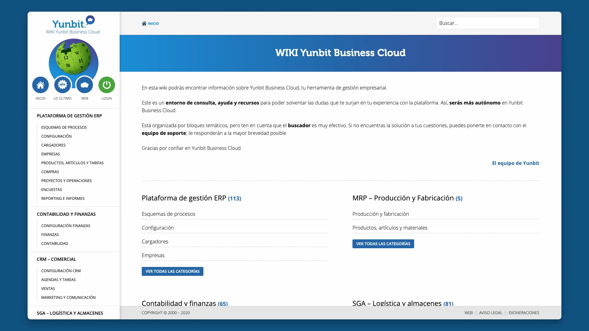Open the Producción y fabricación link
Screen dimensions: 589x331
381,214
